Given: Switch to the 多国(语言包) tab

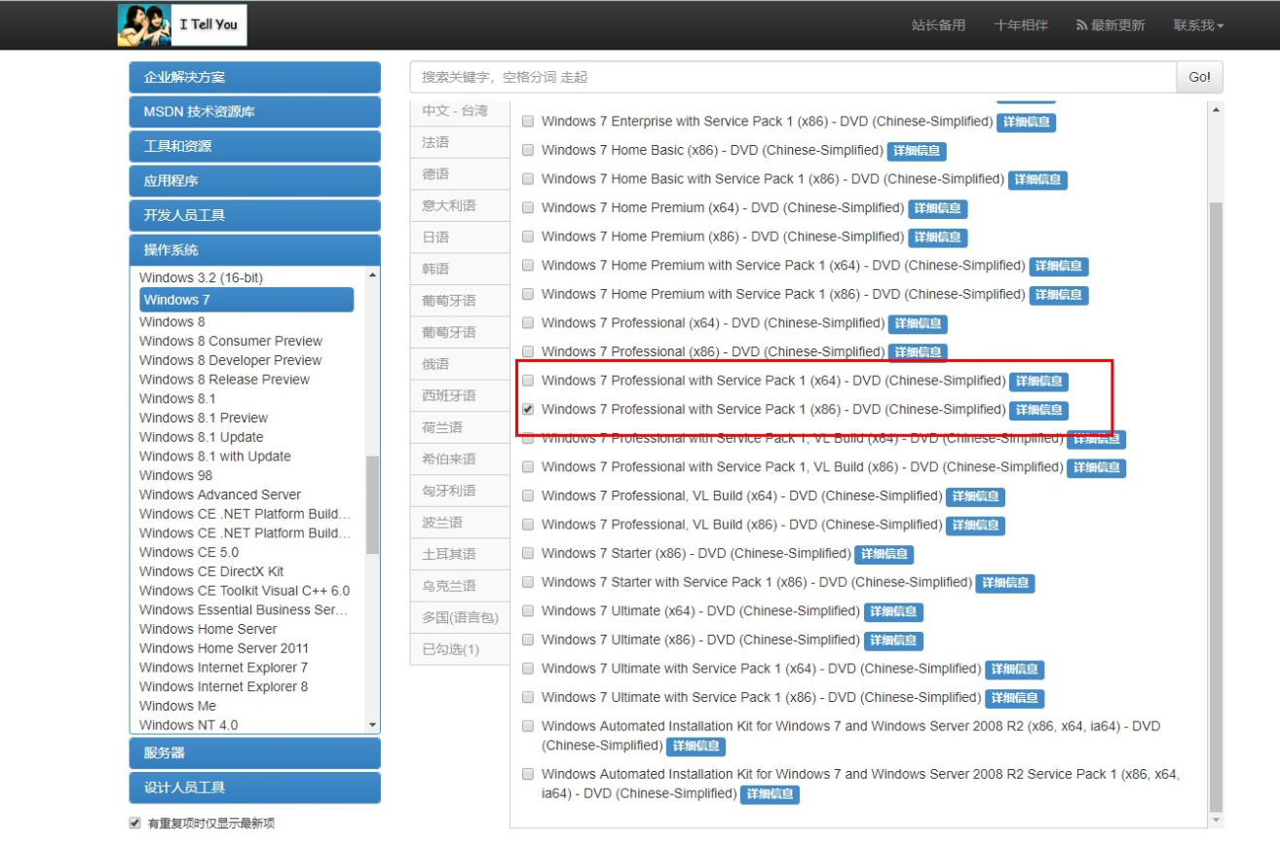Looking at the screenshot, I should [460, 617].
